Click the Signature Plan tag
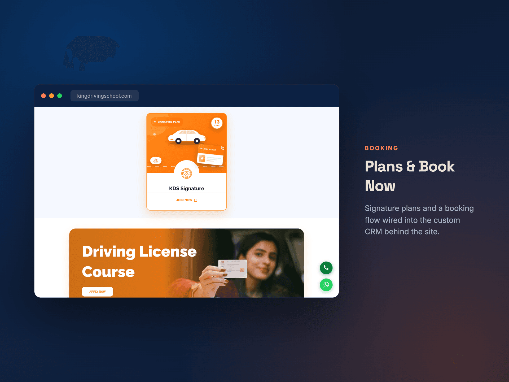The image size is (509, 382). click(167, 122)
